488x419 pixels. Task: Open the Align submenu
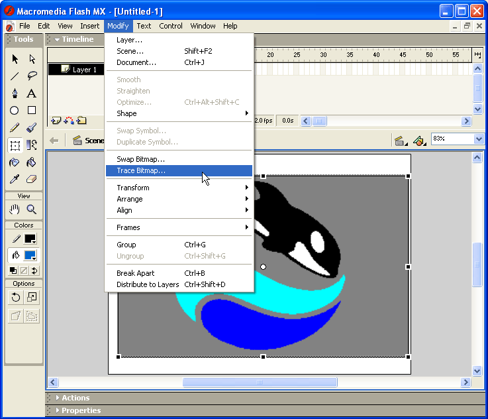point(179,210)
